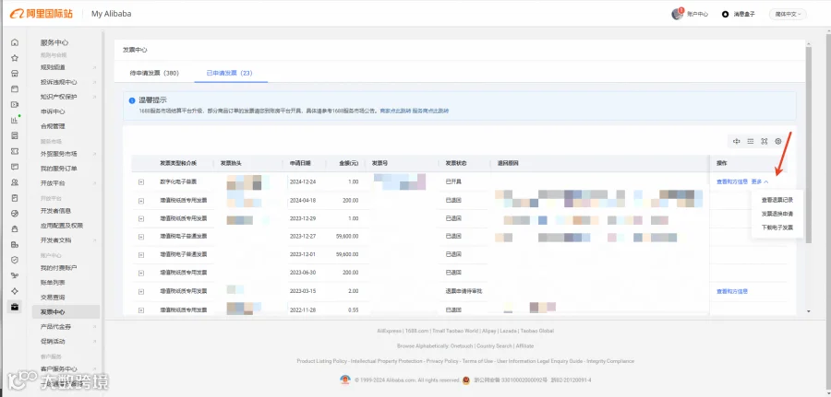Collapse the 更多 dropdown in first row
Viewport: 831px width, 397px height.
click(x=760, y=181)
